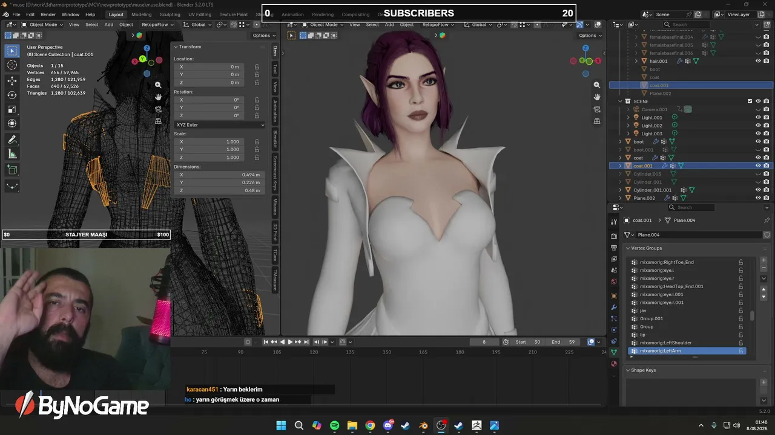Click the current frame number field
This screenshot has height=435, width=775.
tap(484, 342)
